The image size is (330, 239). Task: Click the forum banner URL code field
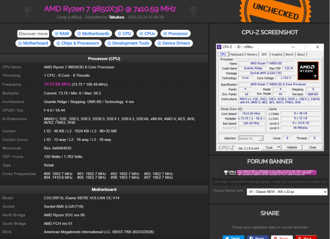point(270,182)
